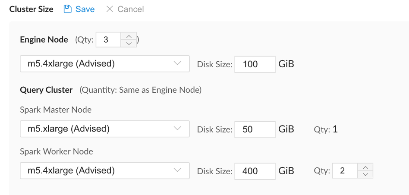The image size is (409, 195).
Task: Click chevron on Engine Node m5.4xlarge selector
Action: 177,63
